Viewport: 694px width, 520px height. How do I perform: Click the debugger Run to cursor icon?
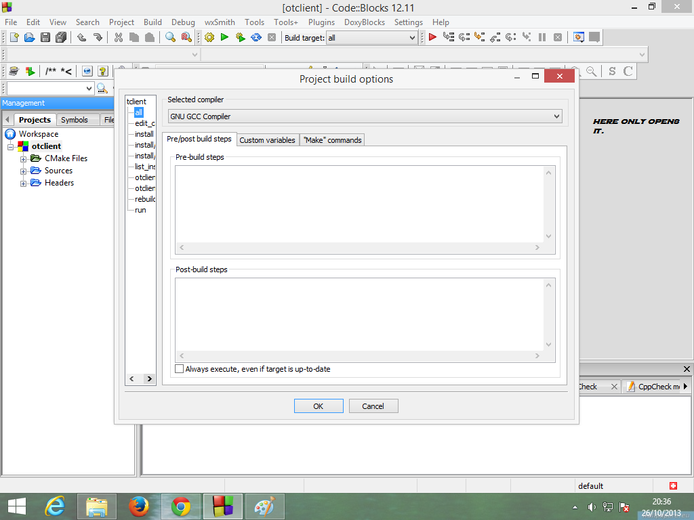(x=449, y=38)
